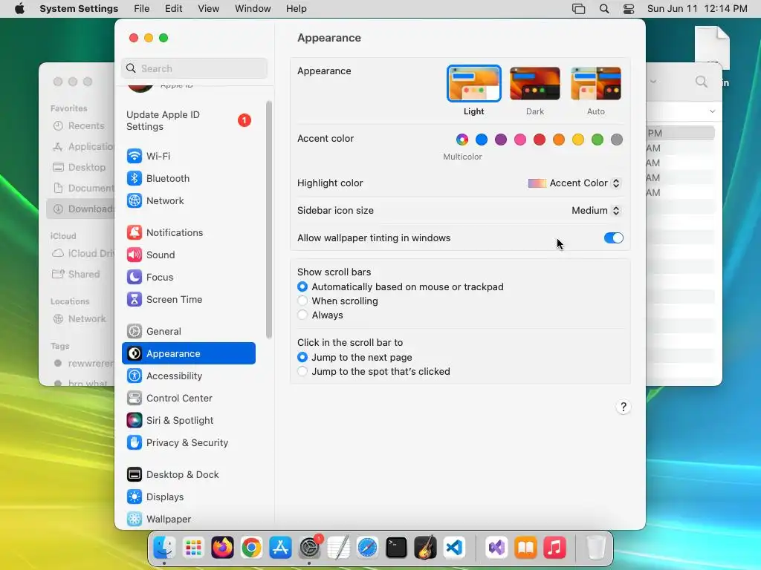761x570 pixels.
Task: Launch Firefox from the Dock
Action: point(222,548)
